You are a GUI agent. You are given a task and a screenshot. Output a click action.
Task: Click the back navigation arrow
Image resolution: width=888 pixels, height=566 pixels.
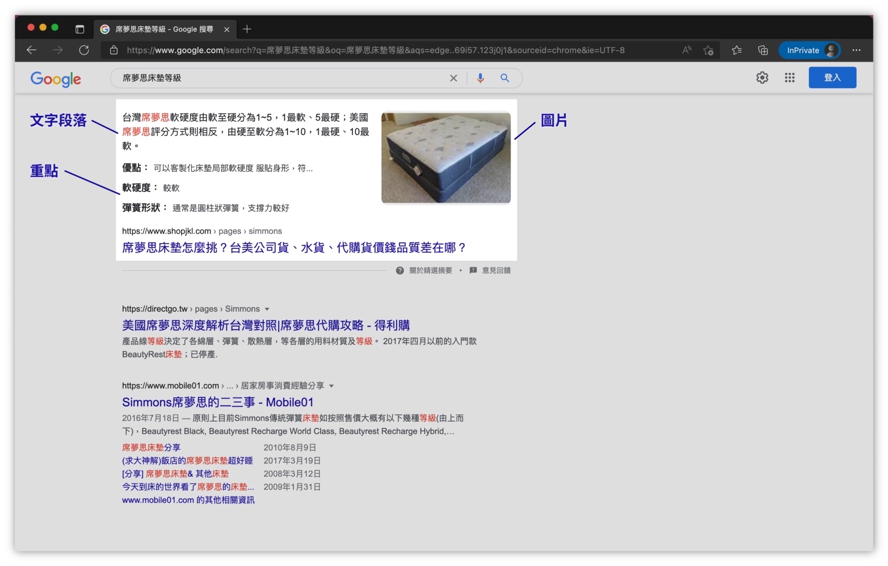click(32, 50)
